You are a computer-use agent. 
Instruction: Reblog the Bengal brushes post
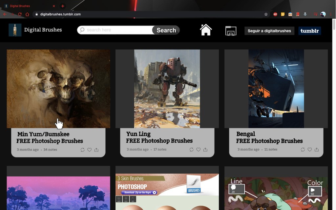303,150
